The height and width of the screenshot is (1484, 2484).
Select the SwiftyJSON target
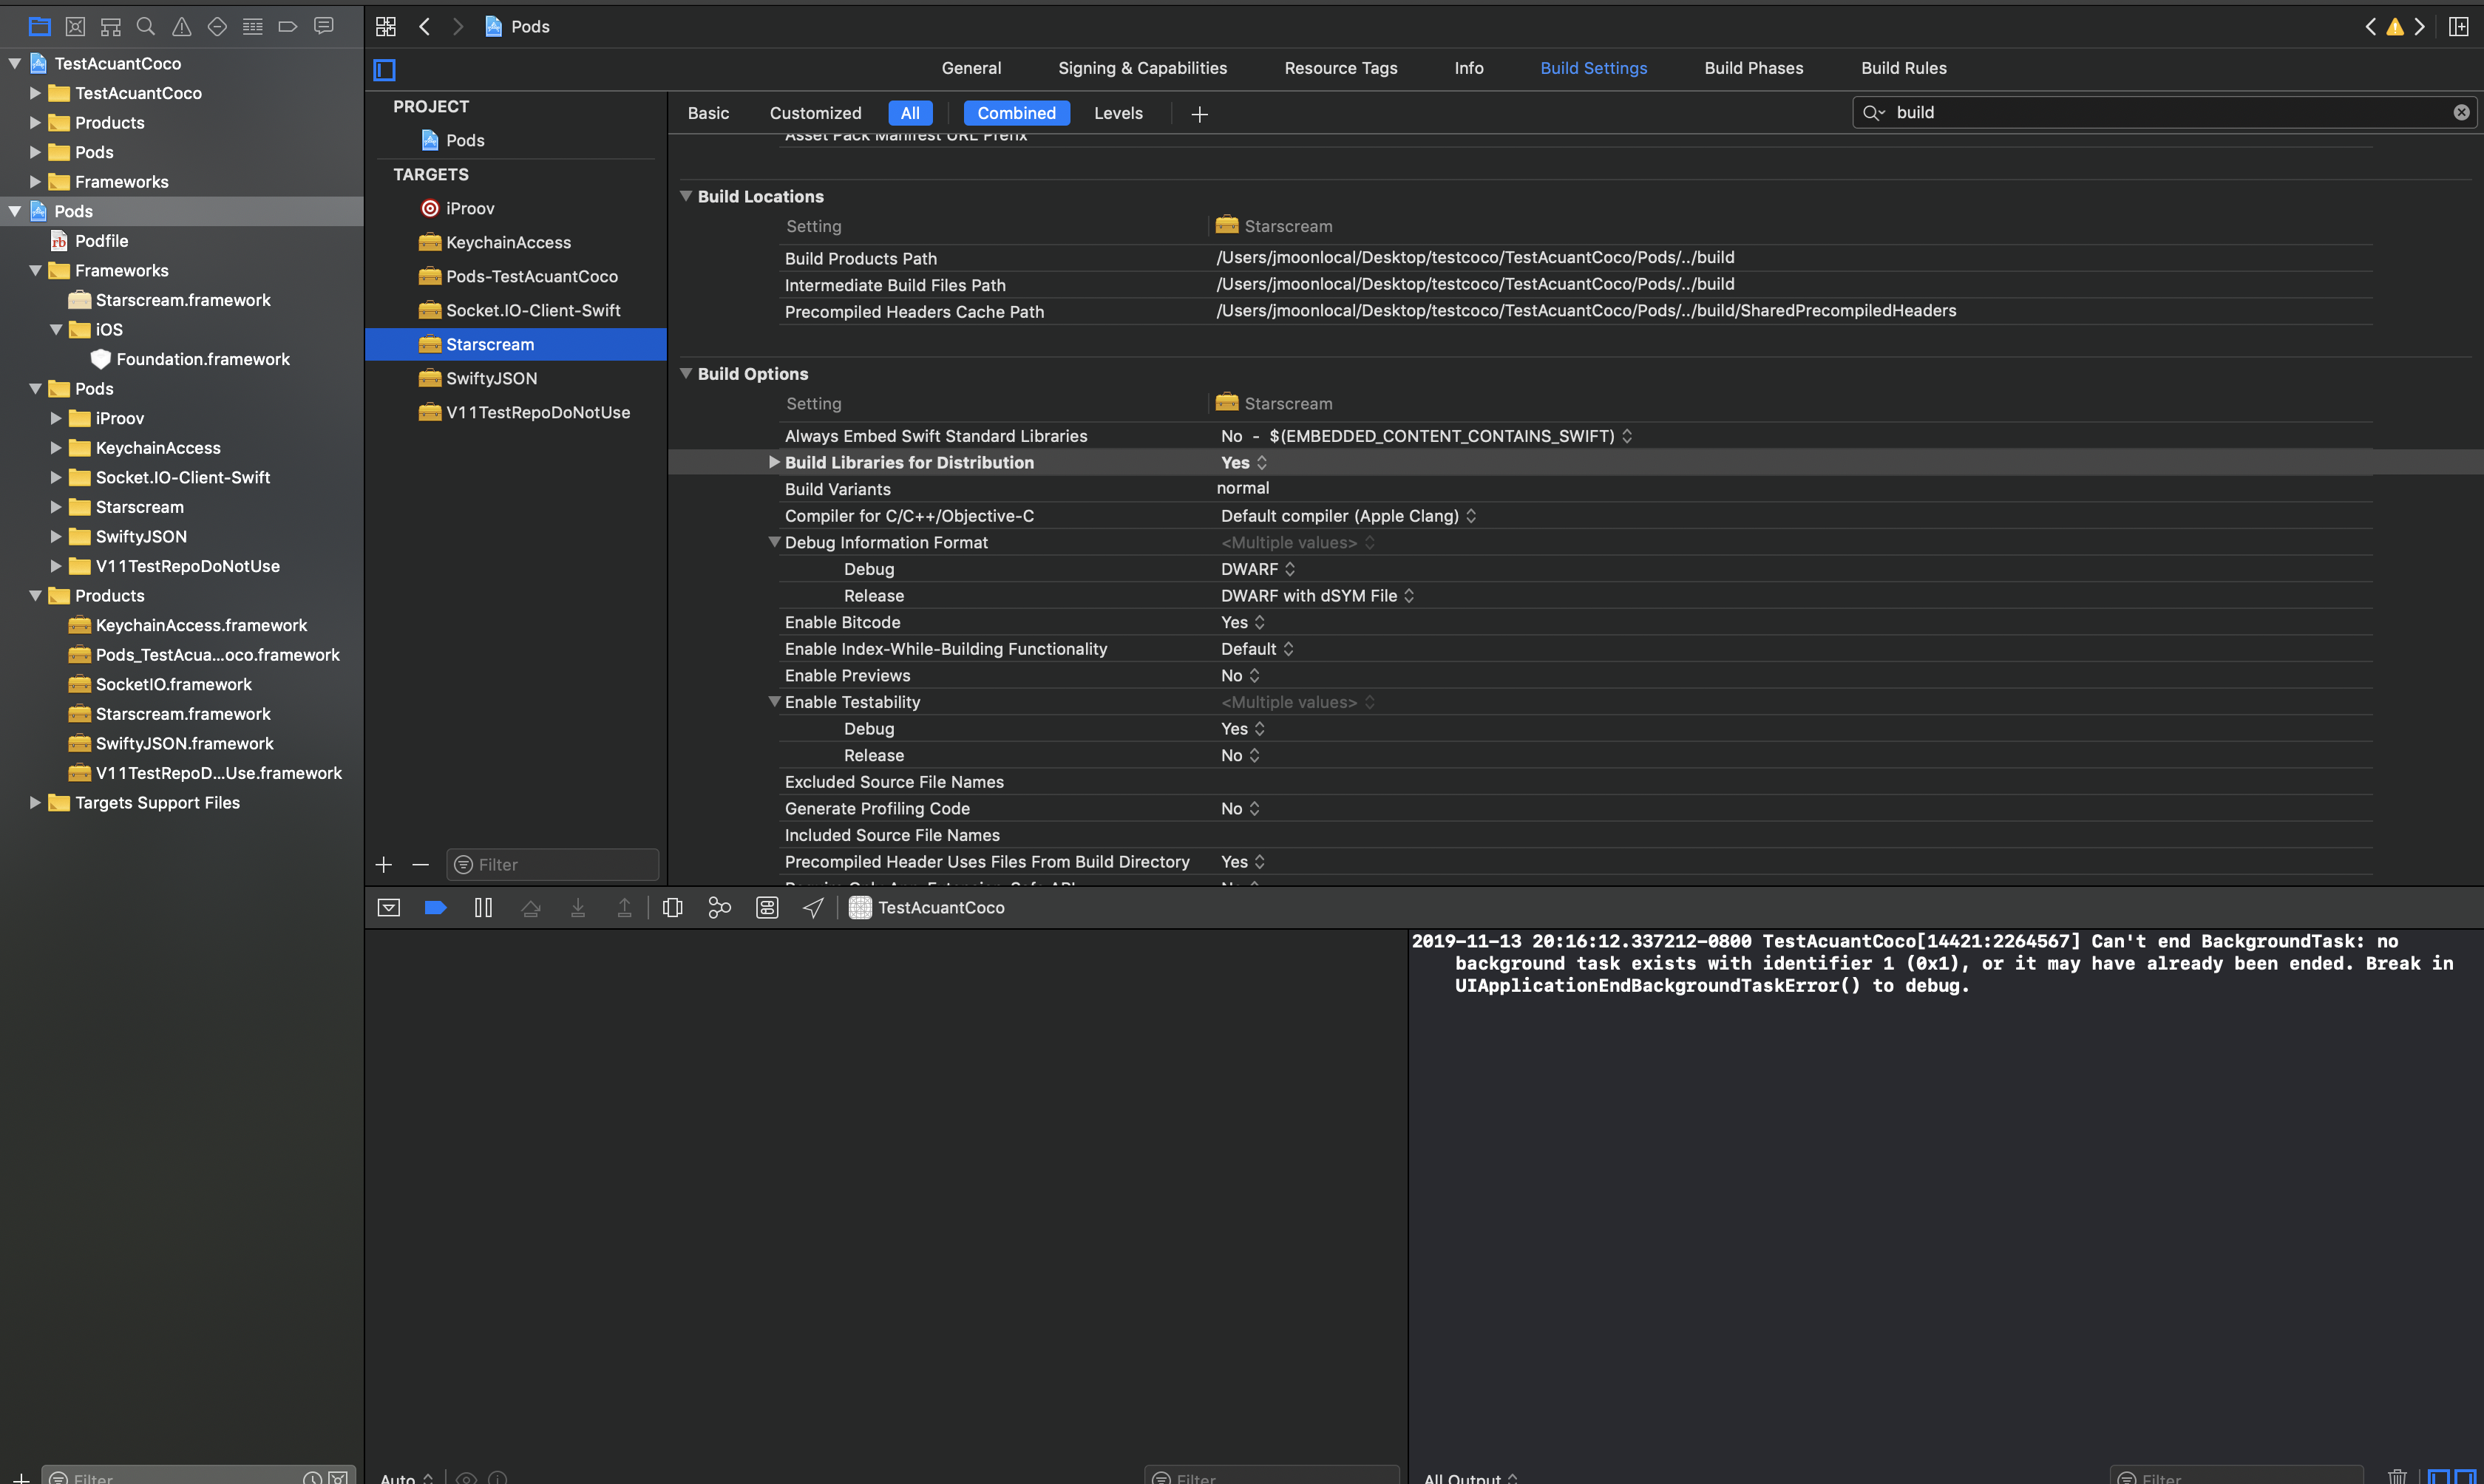(x=491, y=378)
